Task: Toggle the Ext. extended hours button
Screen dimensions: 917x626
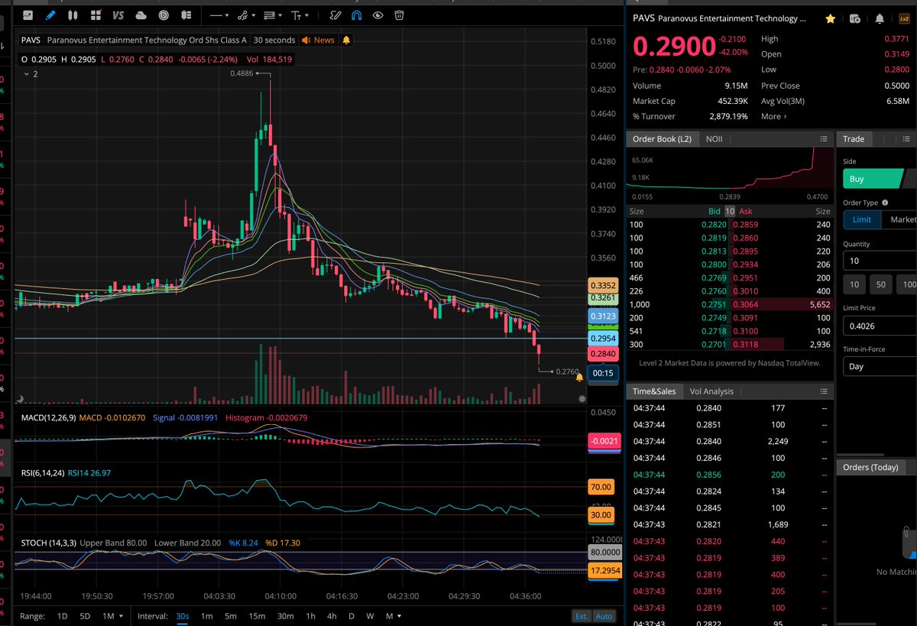Action: pyautogui.click(x=582, y=616)
